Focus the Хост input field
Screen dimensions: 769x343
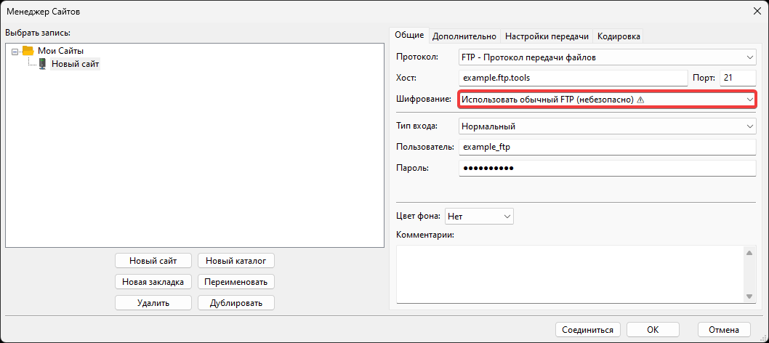(573, 78)
